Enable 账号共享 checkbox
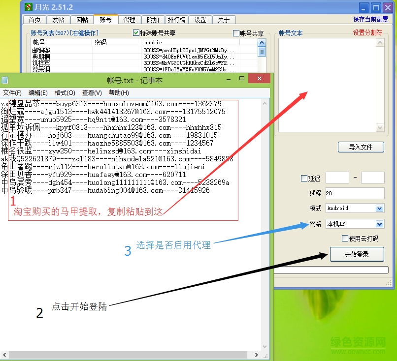 236,33
